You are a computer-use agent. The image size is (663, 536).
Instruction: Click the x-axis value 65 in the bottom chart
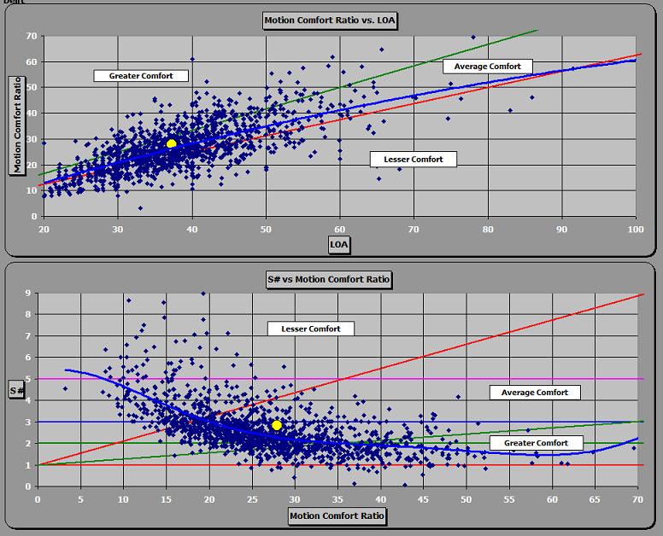(595, 499)
